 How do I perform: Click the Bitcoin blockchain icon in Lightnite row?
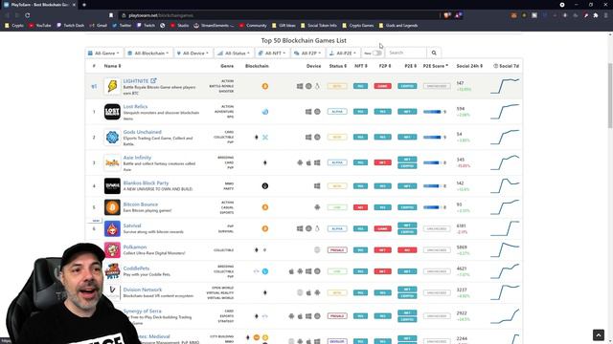click(x=265, y=86)
